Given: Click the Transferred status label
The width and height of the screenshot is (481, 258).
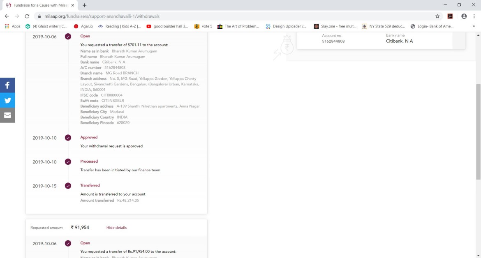Looking at the screenshot, I should point(90,185).
